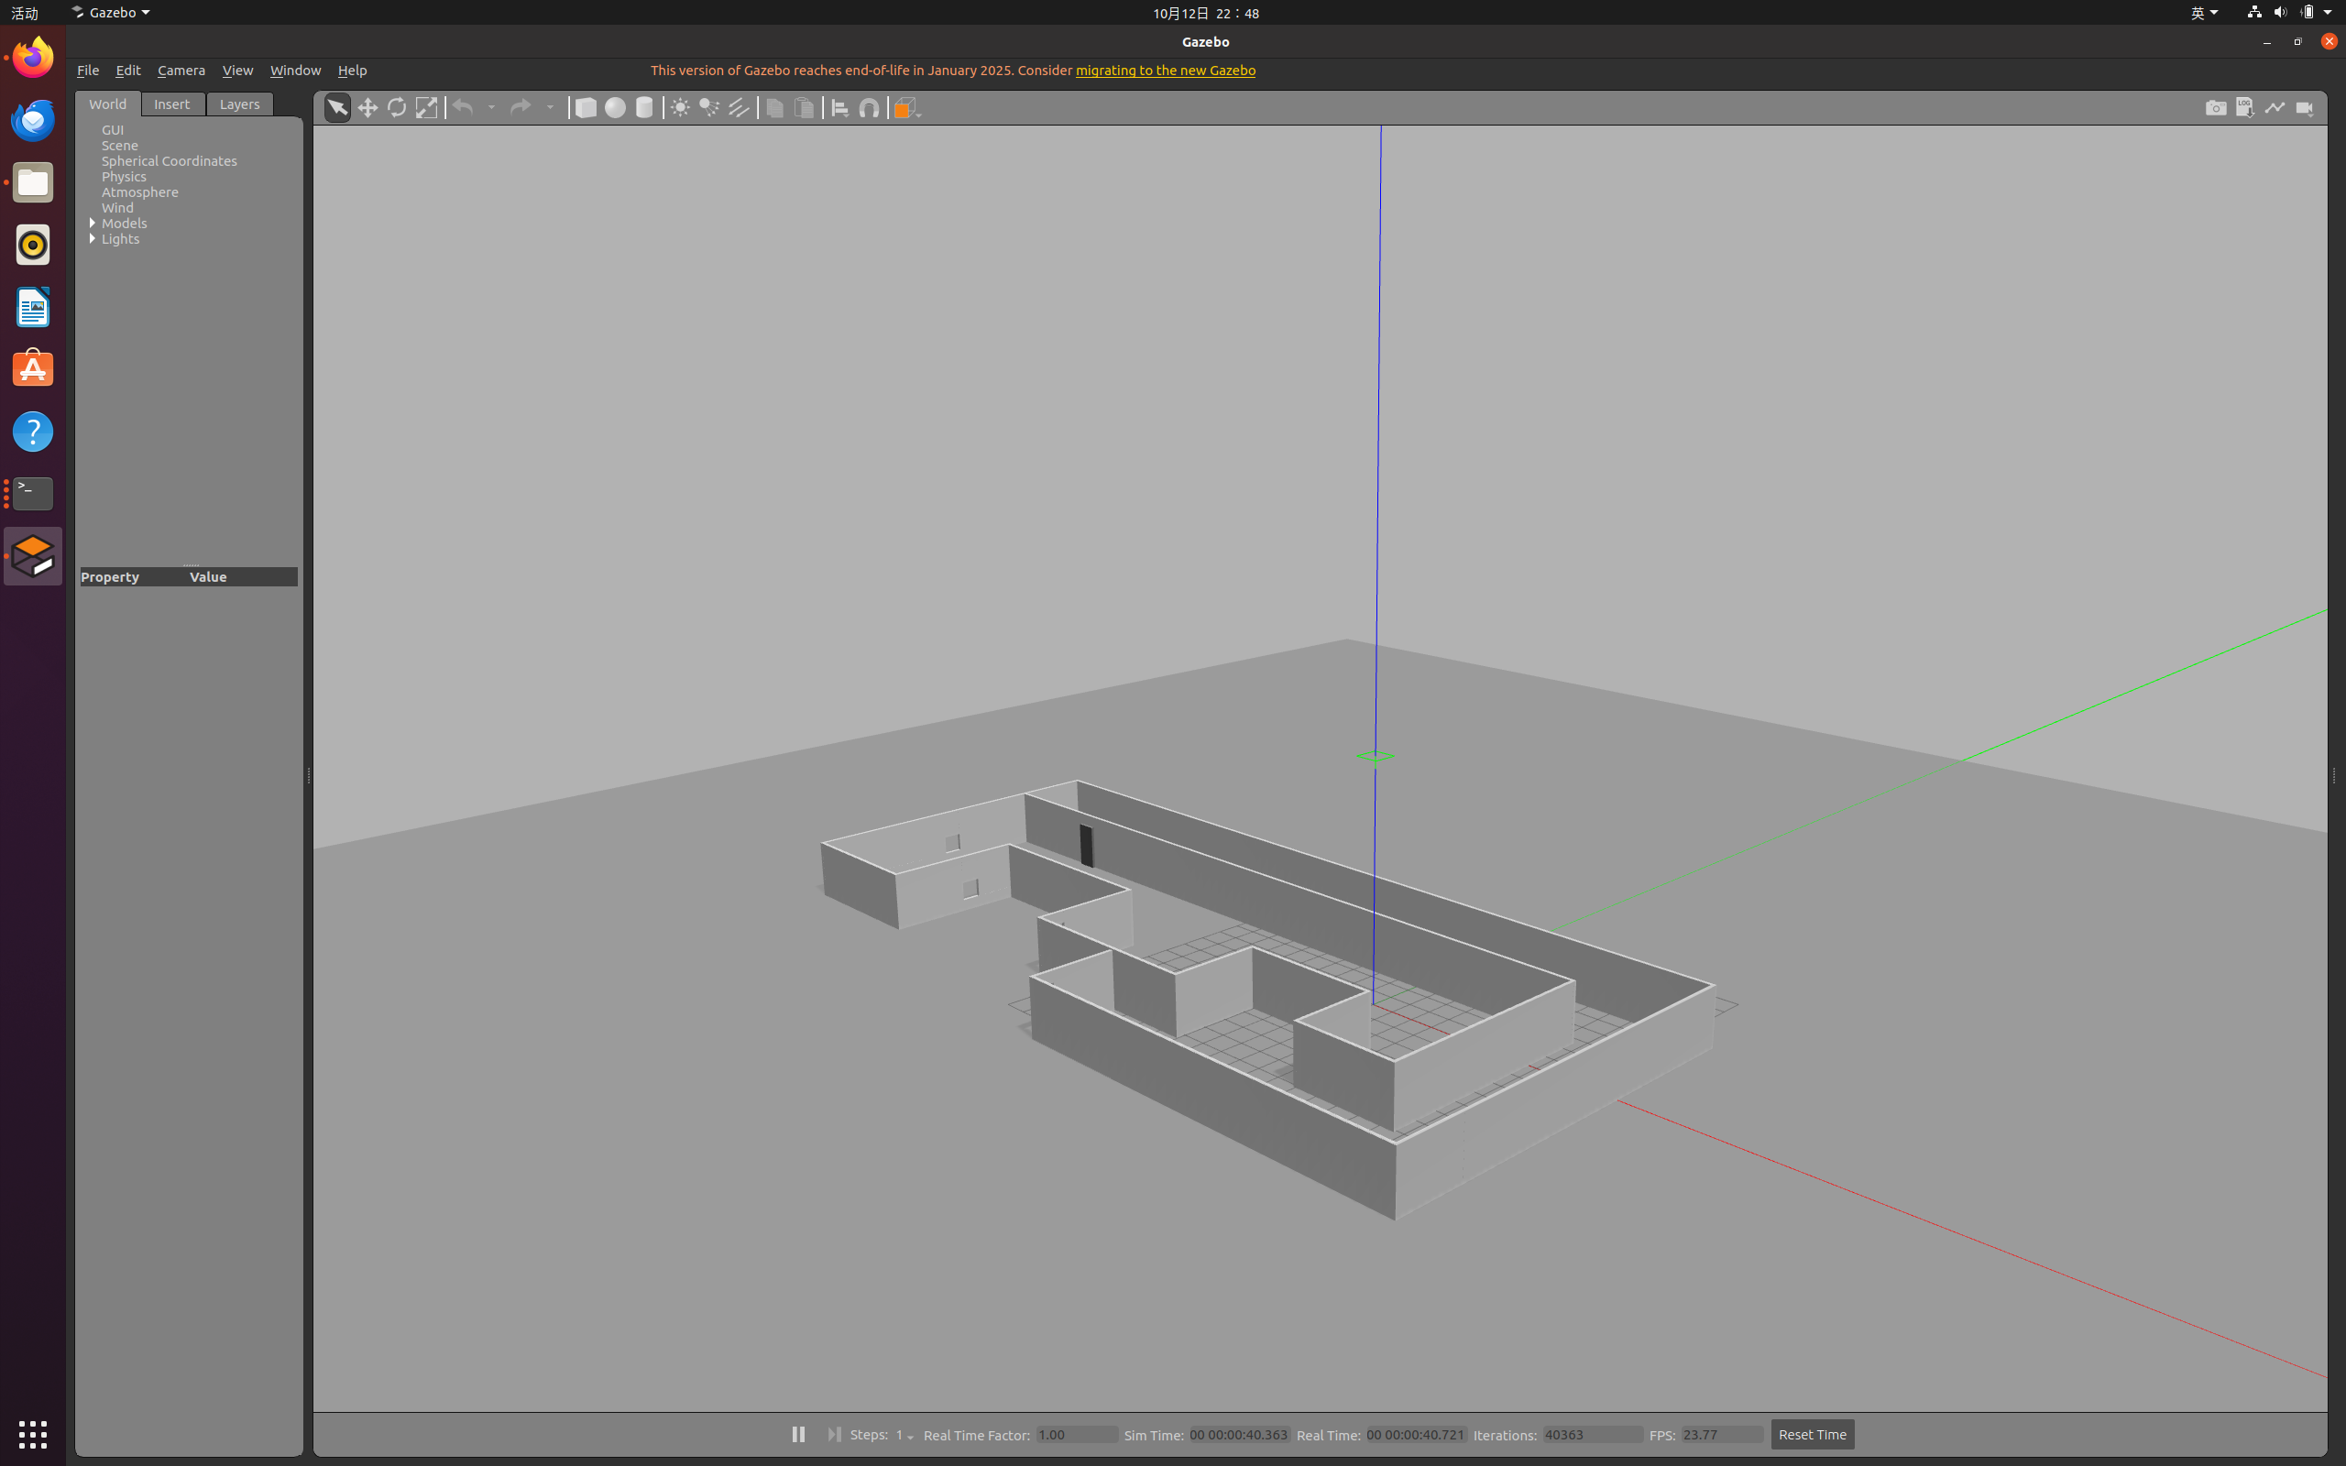Pause the simulation
This screenshot has width=2346, height=1466.
(x=798, y=1434)
